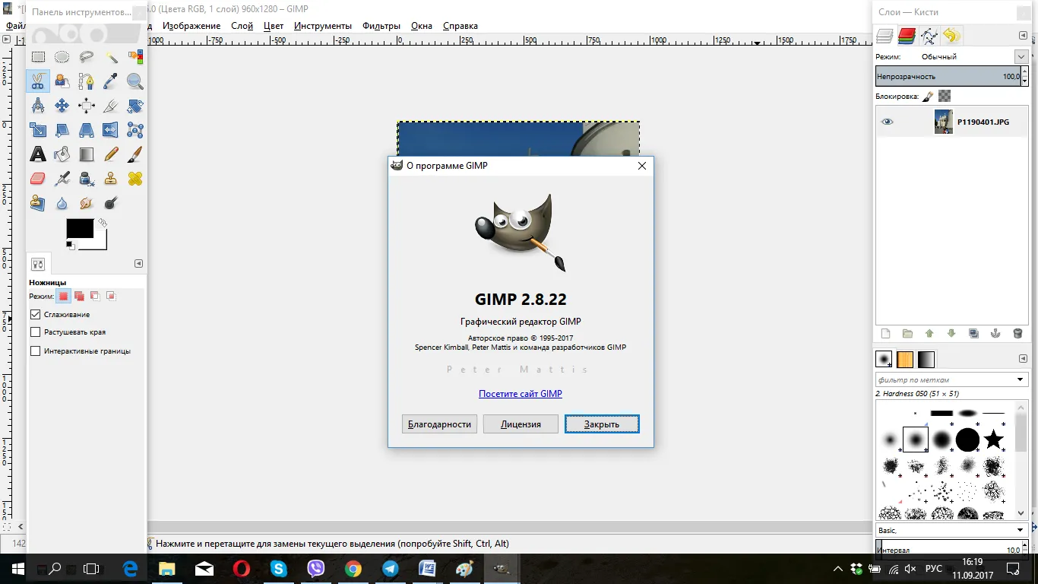The image size is (1038, 584).
Task: Select the Scale tool
Action: point(38,129)
